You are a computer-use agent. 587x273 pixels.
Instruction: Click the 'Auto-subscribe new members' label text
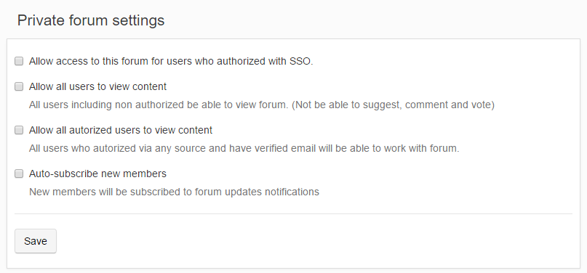pyautogui.click(x=97, y=174)
